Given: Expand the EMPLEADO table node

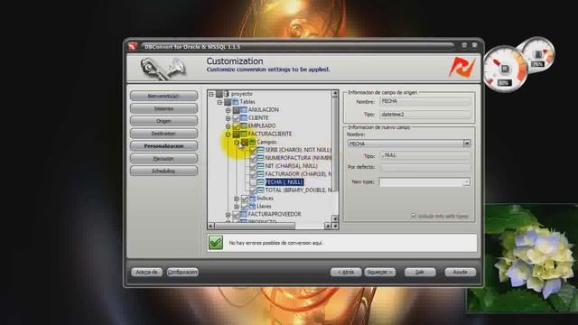Looking at the screenshot, I should click(228, 126).
